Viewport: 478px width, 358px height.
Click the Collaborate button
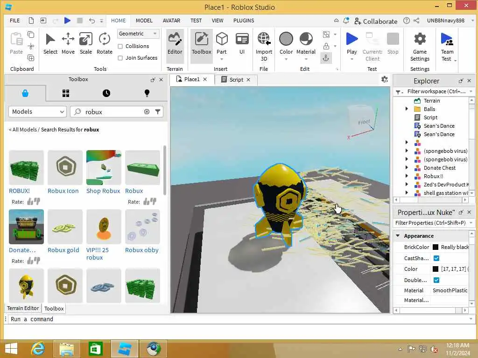(x=376, y=21)
